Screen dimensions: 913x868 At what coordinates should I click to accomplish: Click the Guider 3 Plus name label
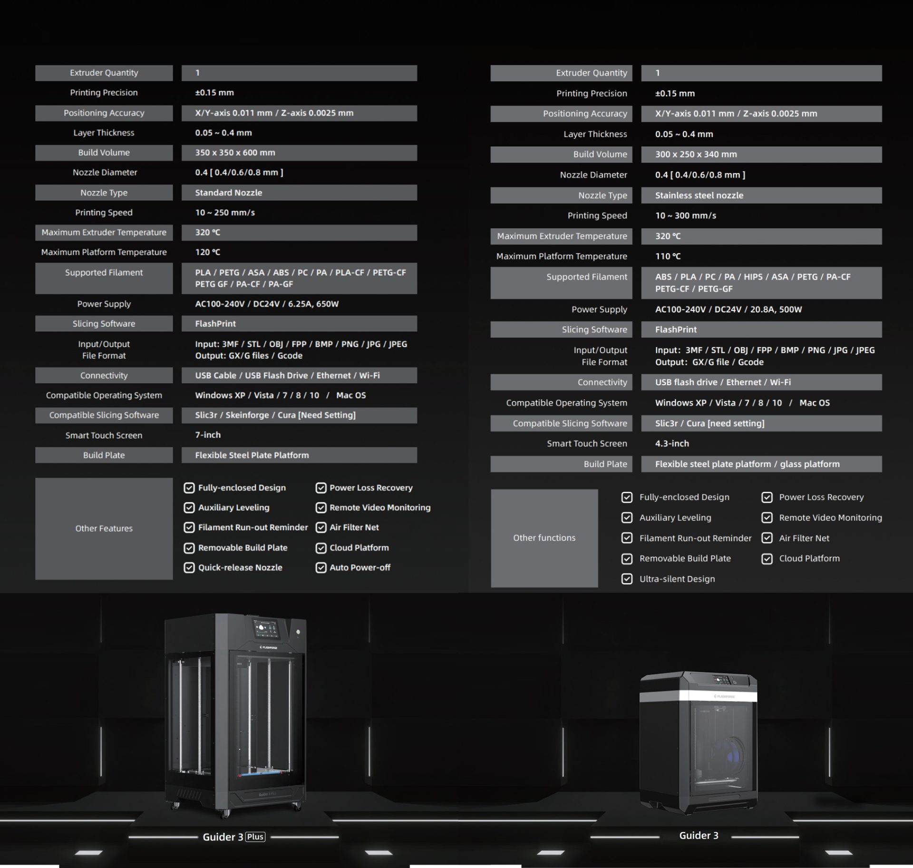[x=234, y=837]
